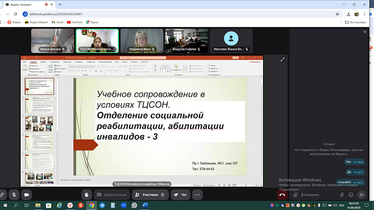Toggle the Чат panel button
This screenshot has height=210, width=374.
pyautogui.click(x=180, y=195)
